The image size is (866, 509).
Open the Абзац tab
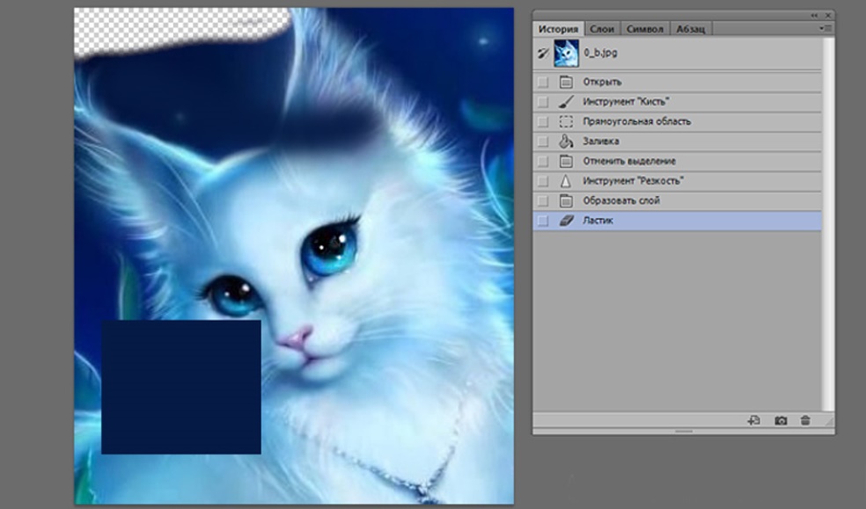[x=691, y=29]
